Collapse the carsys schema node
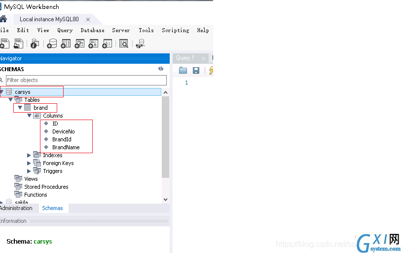The height and width of the screenshot is (253, 404). (x=2, y=91)
